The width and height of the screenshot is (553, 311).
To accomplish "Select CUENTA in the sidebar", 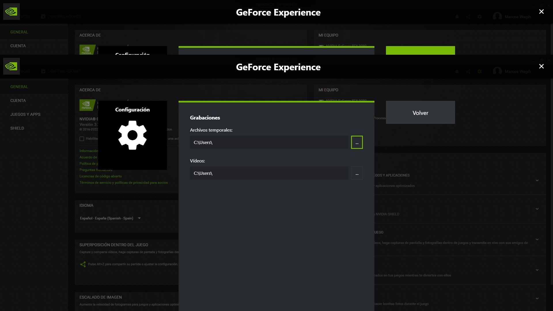I will (18, 100).
